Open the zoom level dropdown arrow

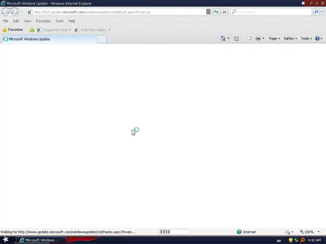point(318,232)
